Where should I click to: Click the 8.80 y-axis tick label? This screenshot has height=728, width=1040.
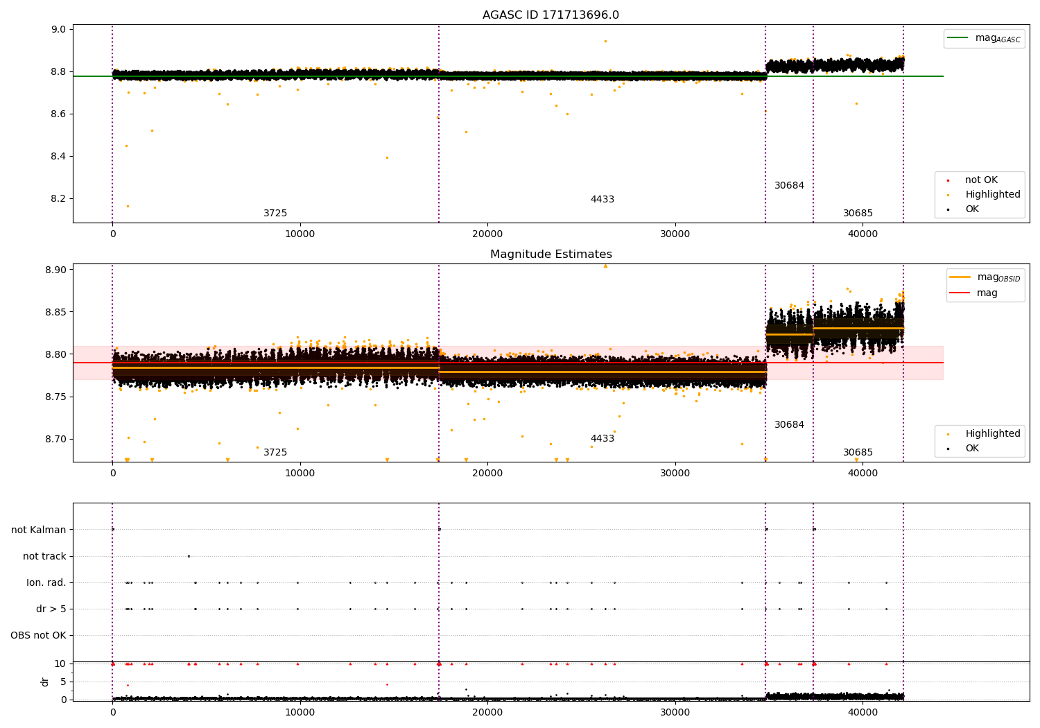56,355
